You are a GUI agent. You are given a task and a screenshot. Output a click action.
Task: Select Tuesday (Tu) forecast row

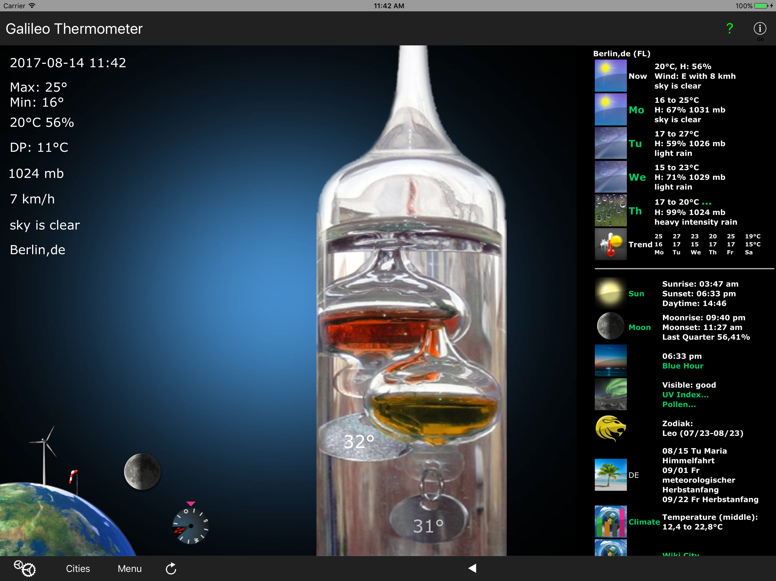tap(635, 143)
